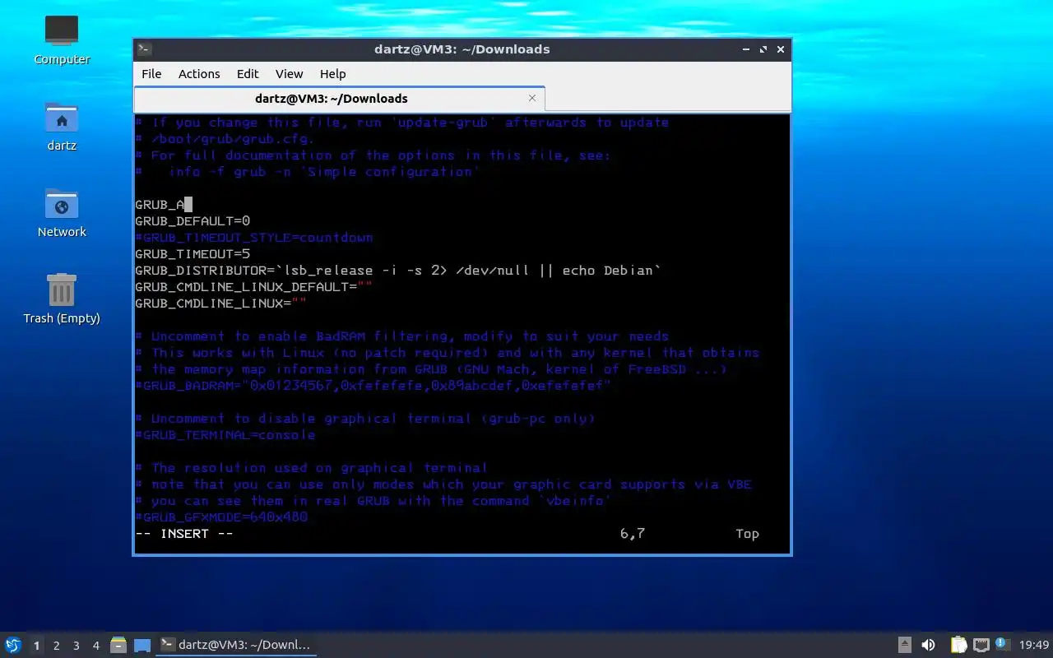The image size is (1053, 658).
Task: Click the 'Uncomment to enable BadRAM filtering' comment
Action: 402,336
